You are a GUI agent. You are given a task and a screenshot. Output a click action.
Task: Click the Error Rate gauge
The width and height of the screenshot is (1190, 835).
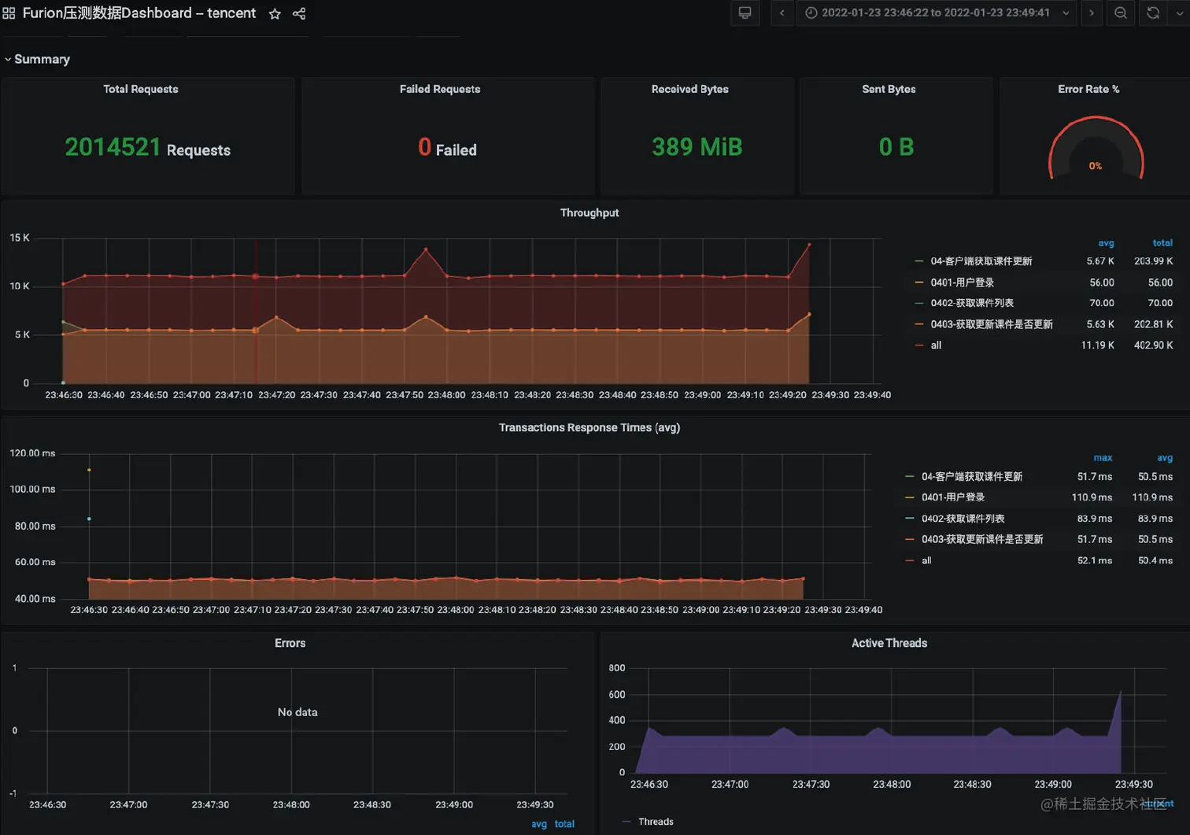1096,148
